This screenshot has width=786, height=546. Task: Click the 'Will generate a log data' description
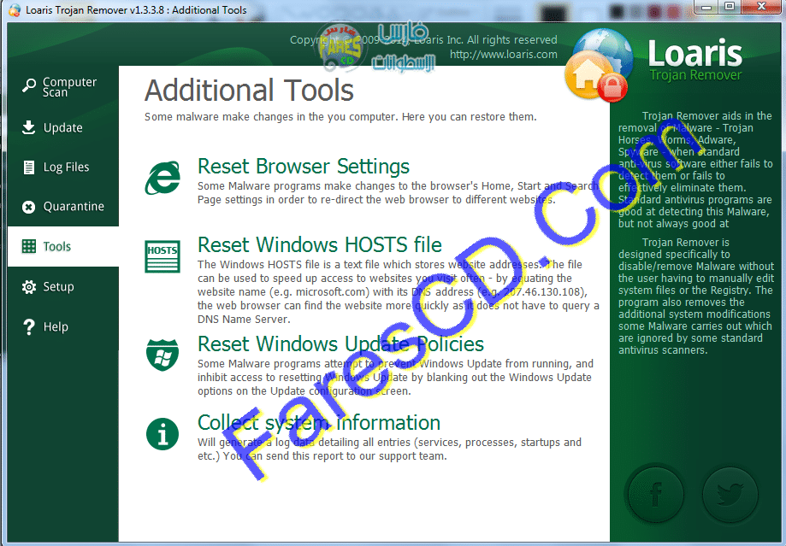[389, 449]
